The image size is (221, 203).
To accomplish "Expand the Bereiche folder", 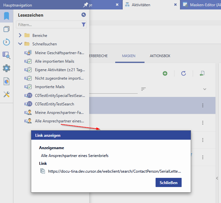I will coord(20,35).
